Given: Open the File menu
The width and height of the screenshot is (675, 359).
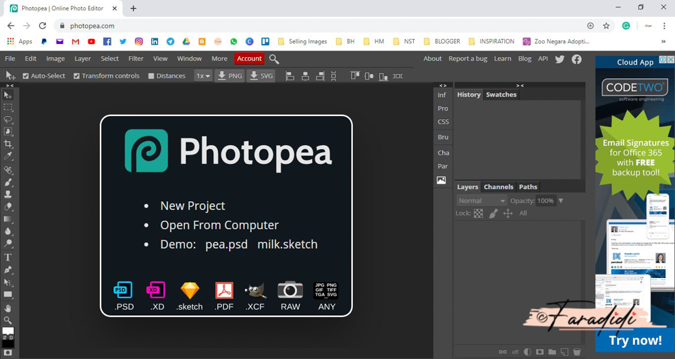Looking at the screenshot, I should click(x=10, y=59).
